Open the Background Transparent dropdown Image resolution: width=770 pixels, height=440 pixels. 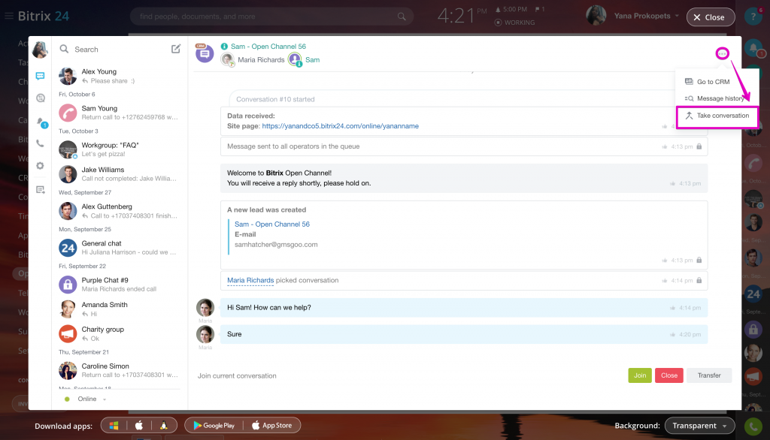click(699, 426)
